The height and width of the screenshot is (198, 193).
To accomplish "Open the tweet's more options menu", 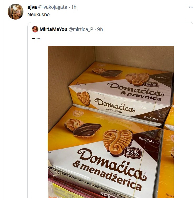I will coord(190,7).
